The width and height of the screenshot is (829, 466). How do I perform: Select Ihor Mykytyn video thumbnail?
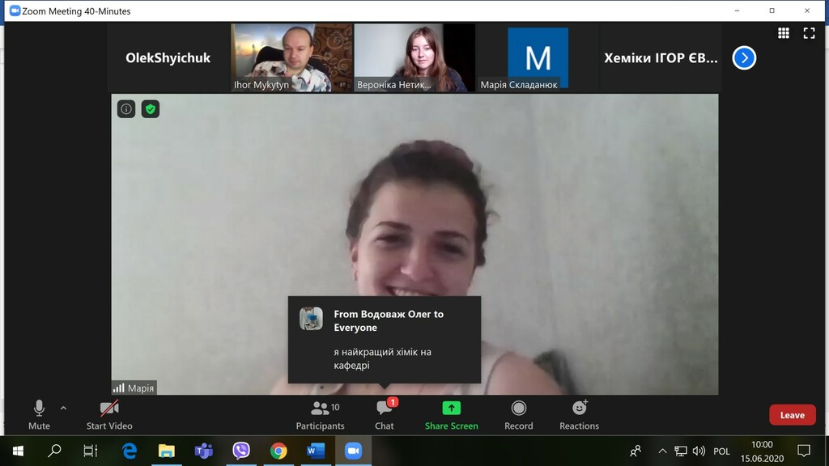[x=291, y=57]
